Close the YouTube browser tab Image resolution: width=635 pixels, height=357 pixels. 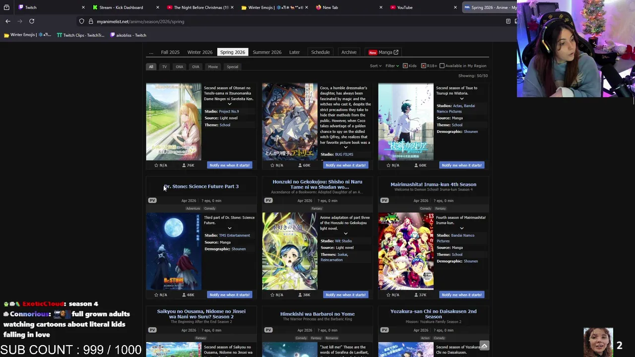(x=455, y=7)
